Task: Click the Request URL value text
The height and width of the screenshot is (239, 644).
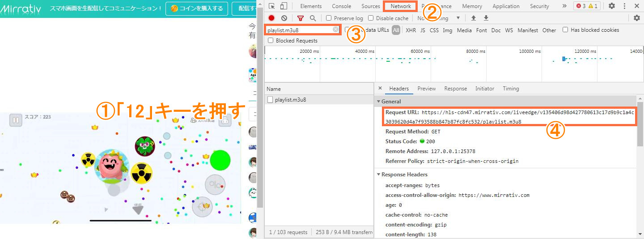Action: [510, 117]
